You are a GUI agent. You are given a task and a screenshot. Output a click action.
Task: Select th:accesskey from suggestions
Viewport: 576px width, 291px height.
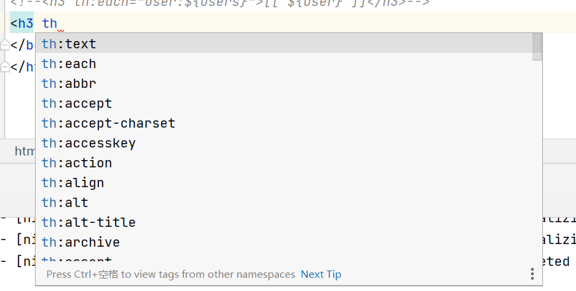(x=284, y=143)
